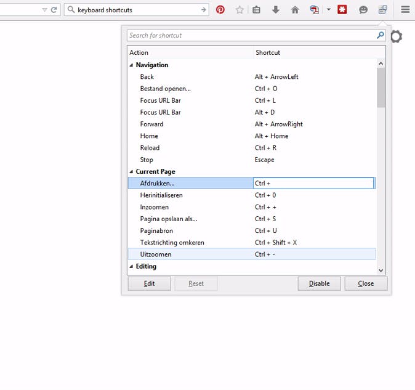Viewport: 415px width, 390px height.
Task: Click the Reset button
Action: [196, 283]
